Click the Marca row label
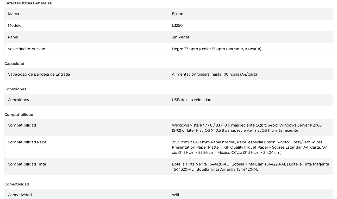 pyautogui.click(x=13, y=14)
